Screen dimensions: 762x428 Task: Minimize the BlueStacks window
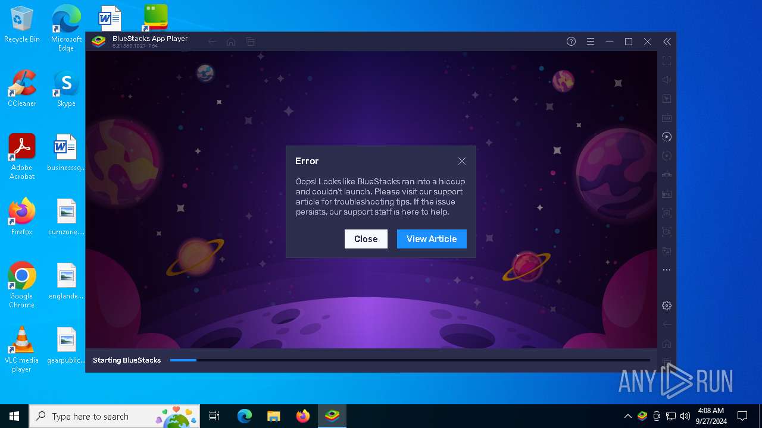609,42
